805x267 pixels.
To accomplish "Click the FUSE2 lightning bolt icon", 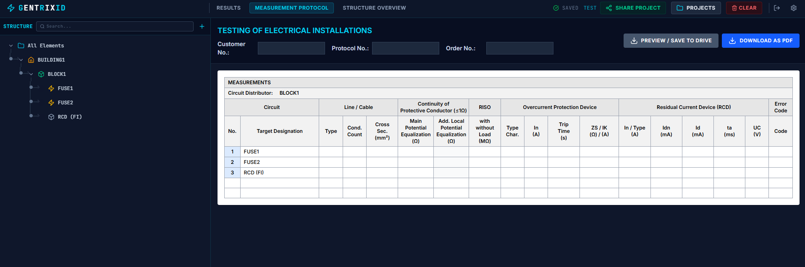I will (x=51, y=103).
